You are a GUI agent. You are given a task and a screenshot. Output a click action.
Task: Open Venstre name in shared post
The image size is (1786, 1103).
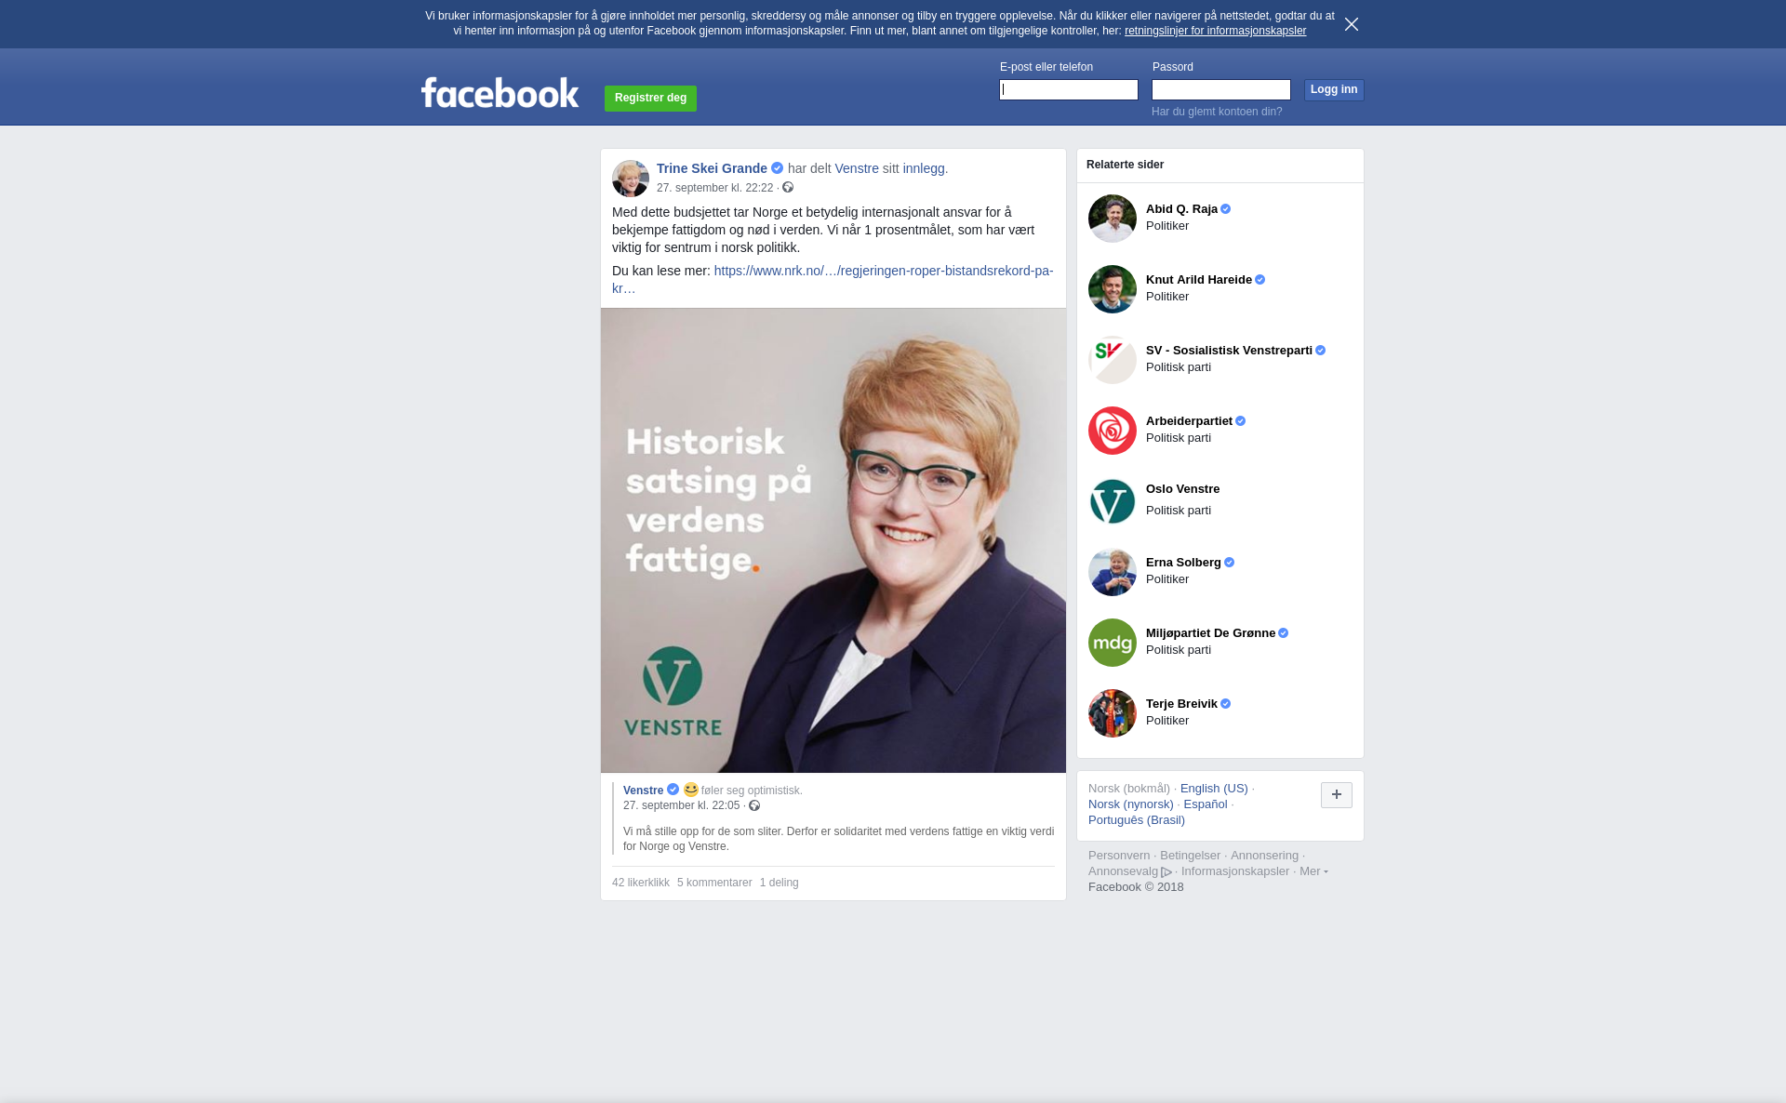643,791
